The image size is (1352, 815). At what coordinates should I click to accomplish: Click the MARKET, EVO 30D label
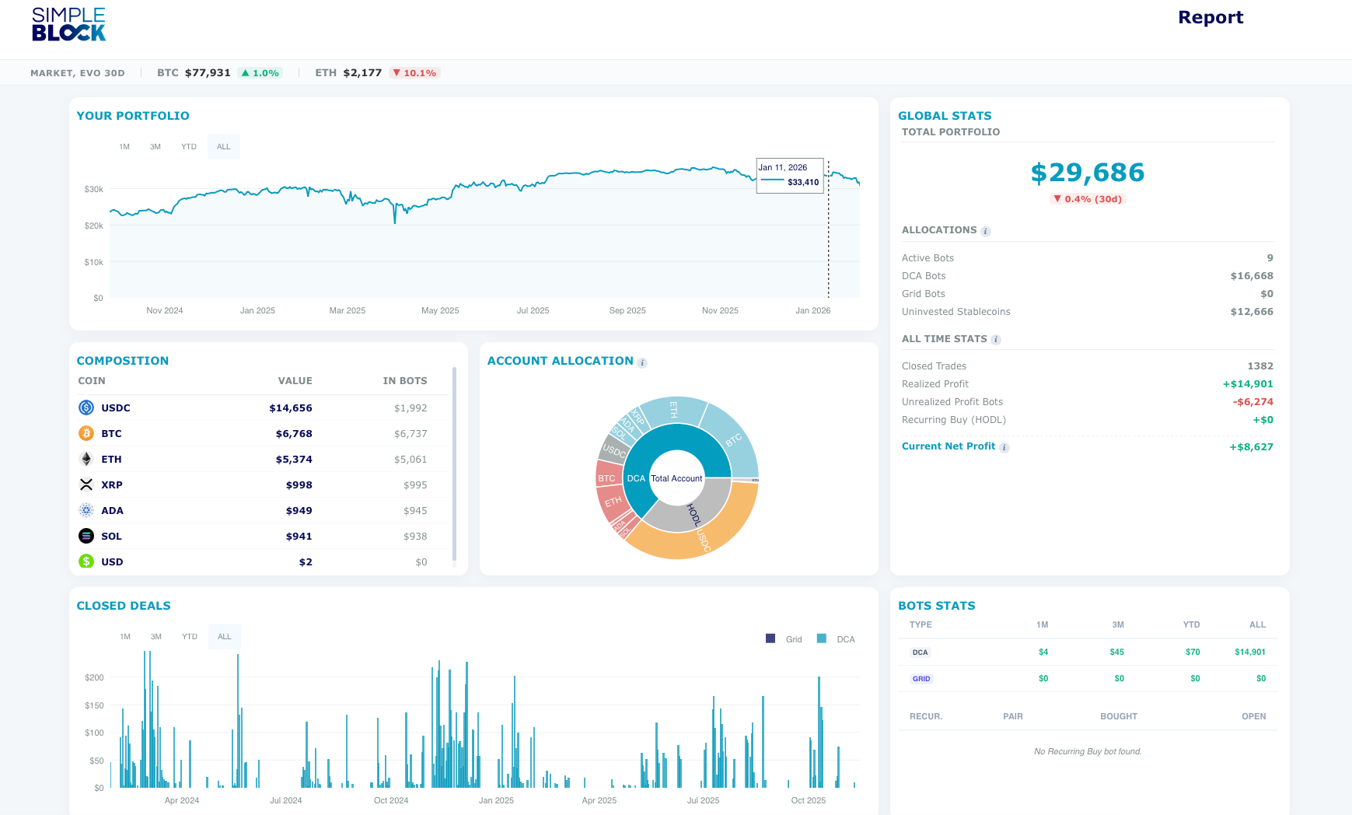pos(78,73)
